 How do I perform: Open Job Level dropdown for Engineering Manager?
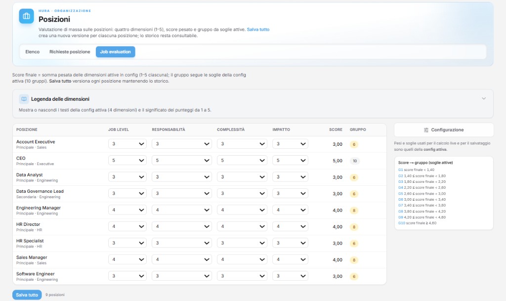(x=127, y=210)
